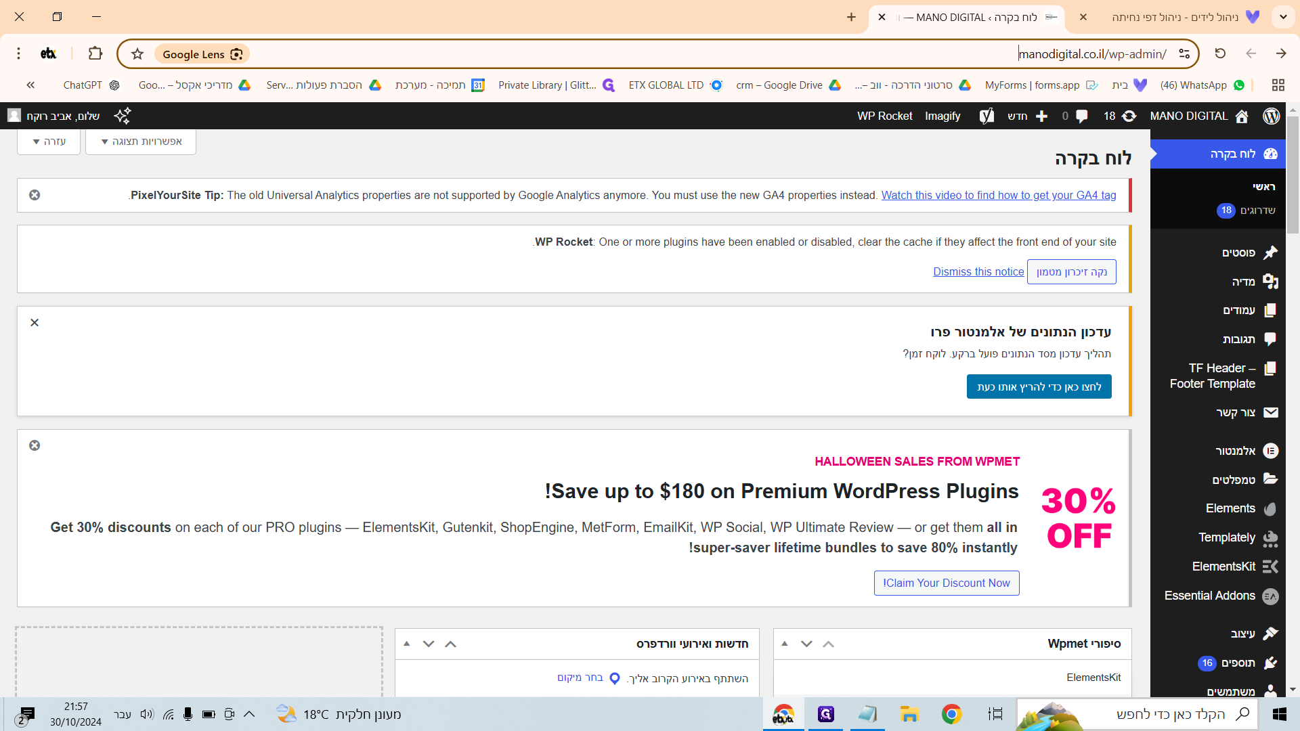Open Essential Addons sidebar menu
The height and width of the screenshot is (731, 1300).
(1217, 596)
